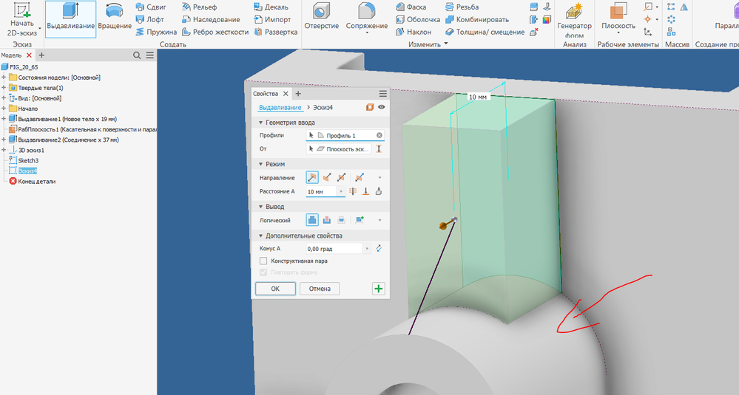
Task: Click the Плоскость (Work Plane) tool
Action: click(x=618, y=16)
